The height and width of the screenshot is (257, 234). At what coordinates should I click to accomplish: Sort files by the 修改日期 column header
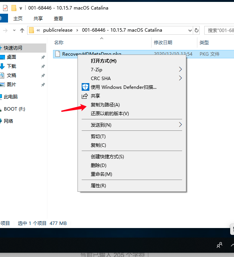163,42
